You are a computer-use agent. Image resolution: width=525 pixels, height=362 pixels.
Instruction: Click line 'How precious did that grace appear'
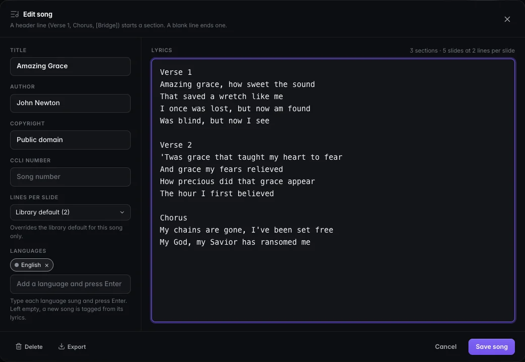point(237,182)
